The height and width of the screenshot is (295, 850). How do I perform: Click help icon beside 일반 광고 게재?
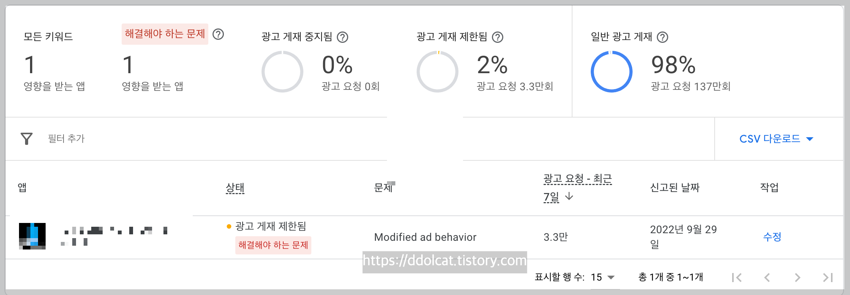(x=663, y=37)
